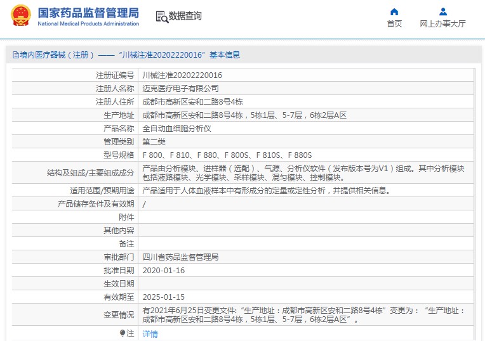Go to 首页 home link

coord(394,24)
